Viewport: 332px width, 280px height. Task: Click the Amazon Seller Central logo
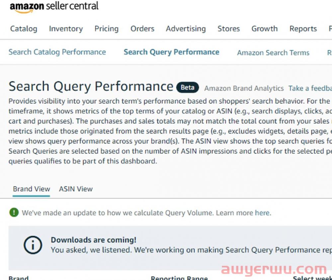pyautogui.click(x=54, y=7)
